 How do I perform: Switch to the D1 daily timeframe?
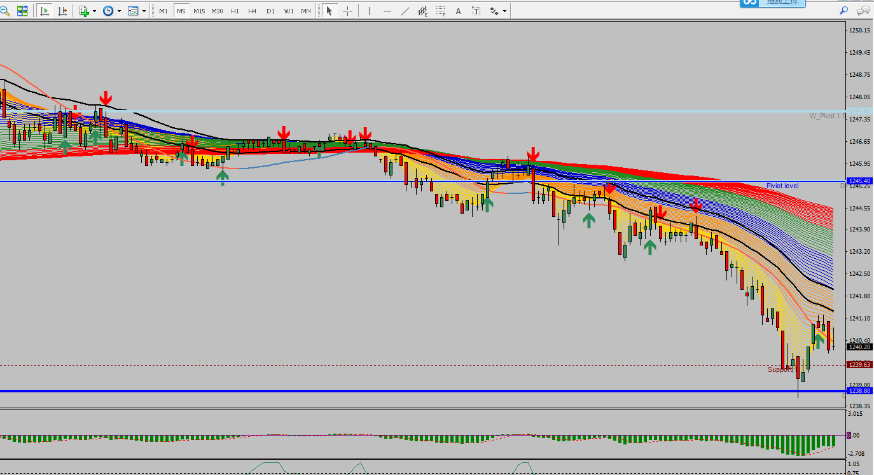click(x=270, y=11)
